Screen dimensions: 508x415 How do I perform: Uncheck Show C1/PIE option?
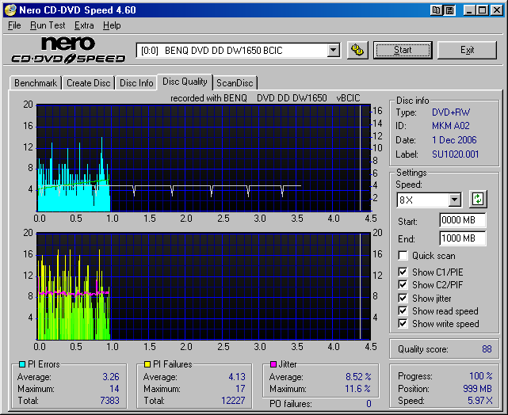(403, 272)
